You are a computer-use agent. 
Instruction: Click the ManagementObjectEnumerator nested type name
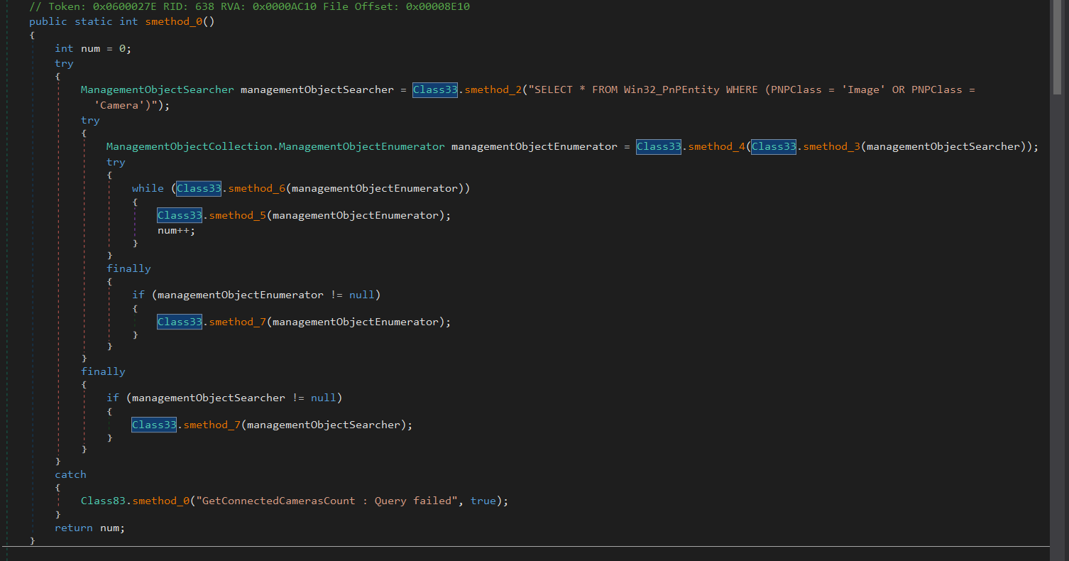pos(361,147)
